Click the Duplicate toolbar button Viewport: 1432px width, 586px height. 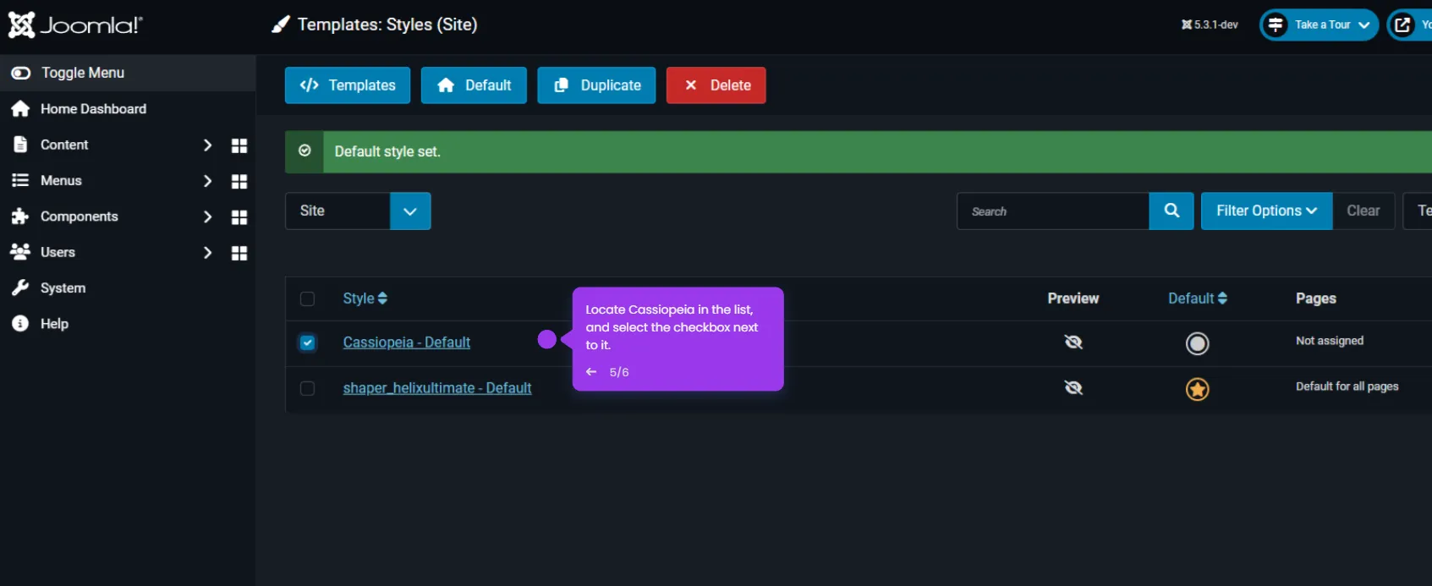pyautogui.click(x=596, y=85)
